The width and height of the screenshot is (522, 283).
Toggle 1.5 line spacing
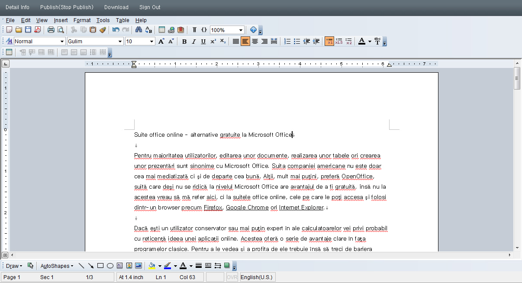(339, 42)
